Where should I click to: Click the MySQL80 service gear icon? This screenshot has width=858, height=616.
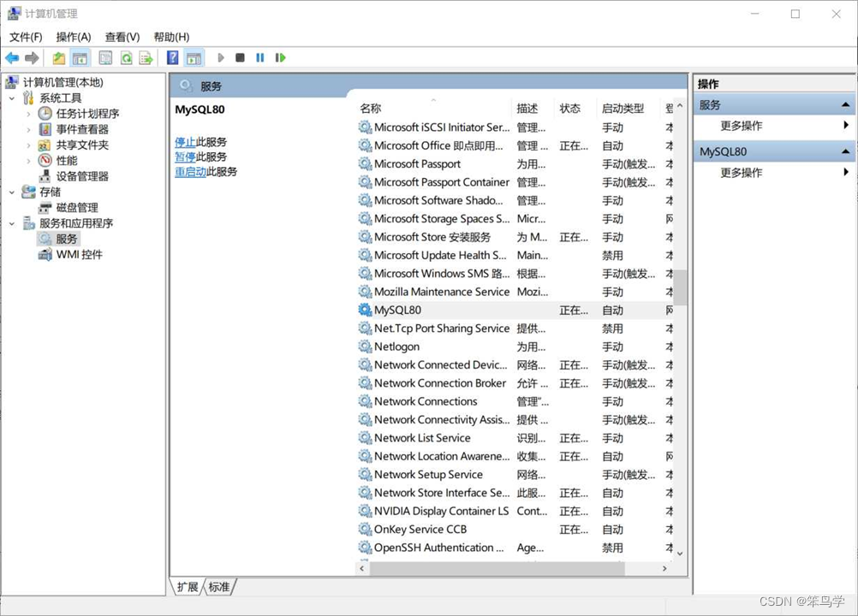365,310
